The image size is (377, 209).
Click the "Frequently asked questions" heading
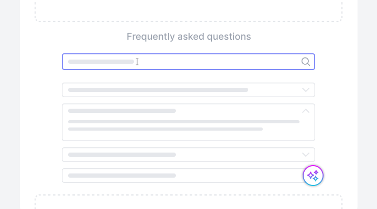(188, 37)
